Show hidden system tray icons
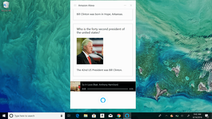This screenshot has height=119, width=212. coord(166,116)
